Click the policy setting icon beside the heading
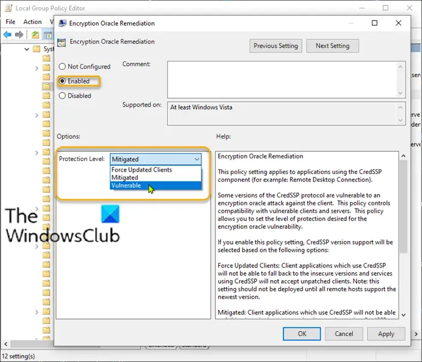The image size is (422, 362). (x=61, y=42)
